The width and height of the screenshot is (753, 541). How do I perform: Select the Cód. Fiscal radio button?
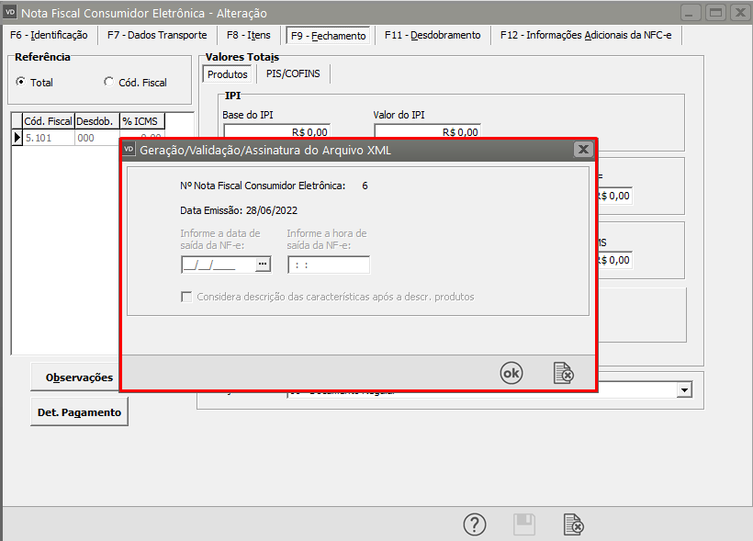pos(109,82)
